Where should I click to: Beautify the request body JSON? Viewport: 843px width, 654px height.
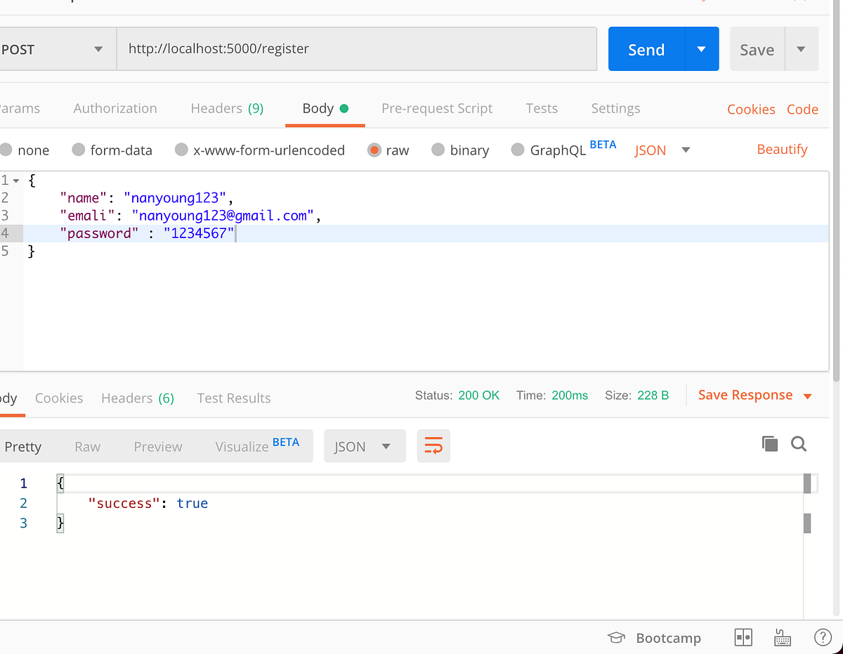(x=782, y=150)
